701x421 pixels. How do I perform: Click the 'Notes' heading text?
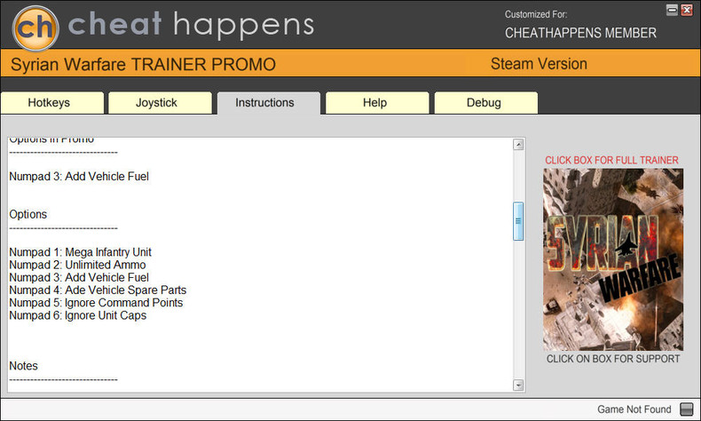pyautogui.click(x=24, y=366)
